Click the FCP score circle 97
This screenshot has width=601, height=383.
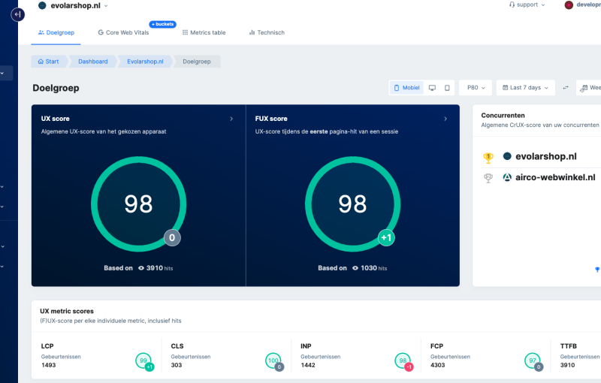[x=533, y=360]
